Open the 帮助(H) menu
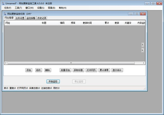 [x=63, y=8]
